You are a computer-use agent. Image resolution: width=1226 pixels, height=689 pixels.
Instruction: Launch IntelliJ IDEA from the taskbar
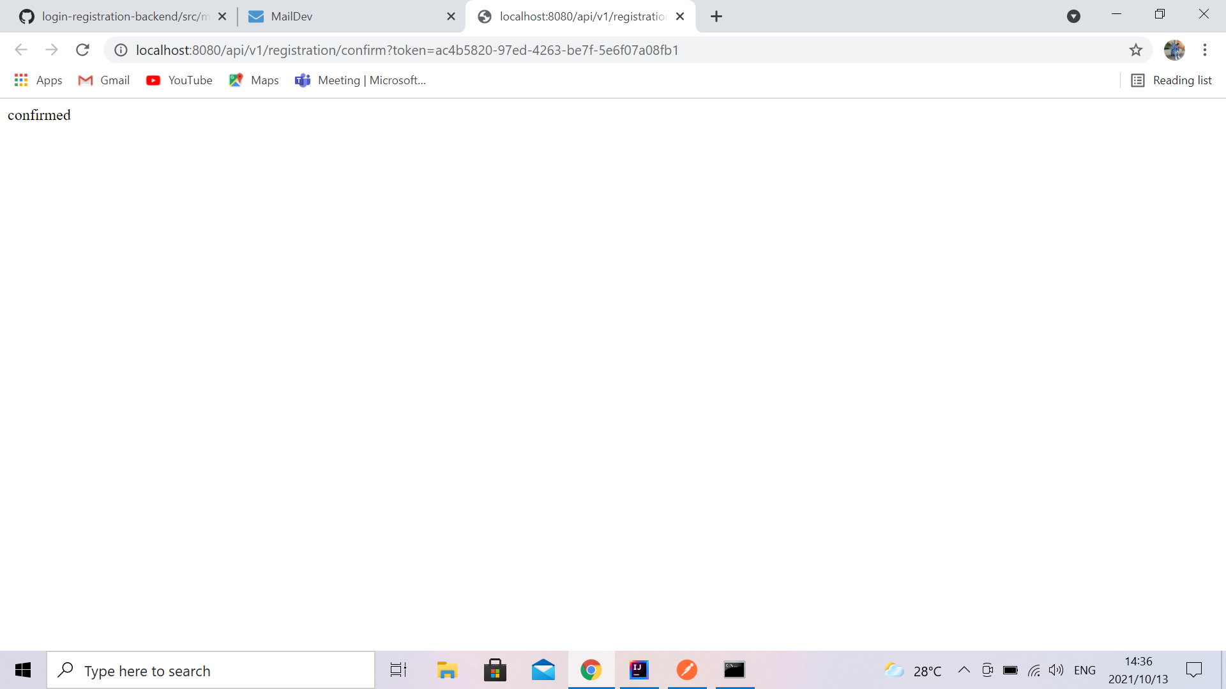point(639,670)
